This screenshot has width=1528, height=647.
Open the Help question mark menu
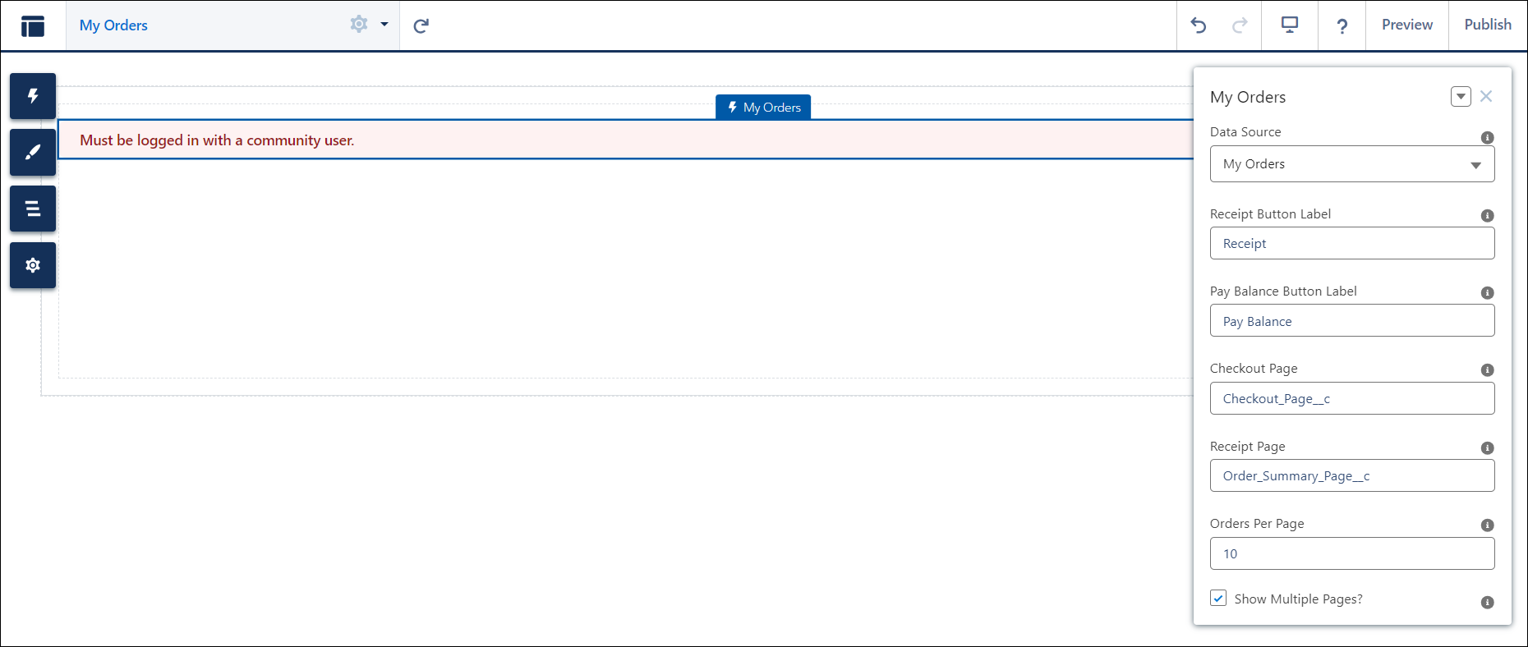[x=1342, y=26]
